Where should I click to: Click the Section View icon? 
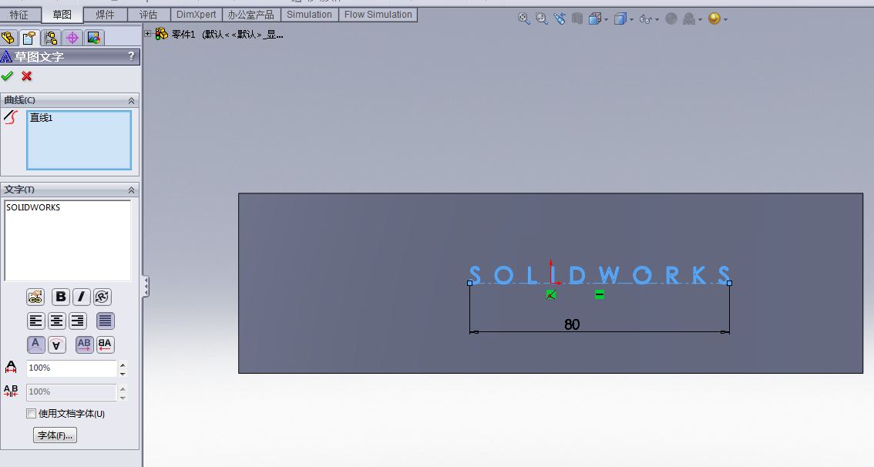(577, 18)
